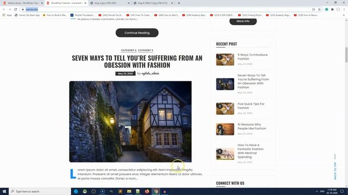Click the ENG language indicator

pos(322,191)
